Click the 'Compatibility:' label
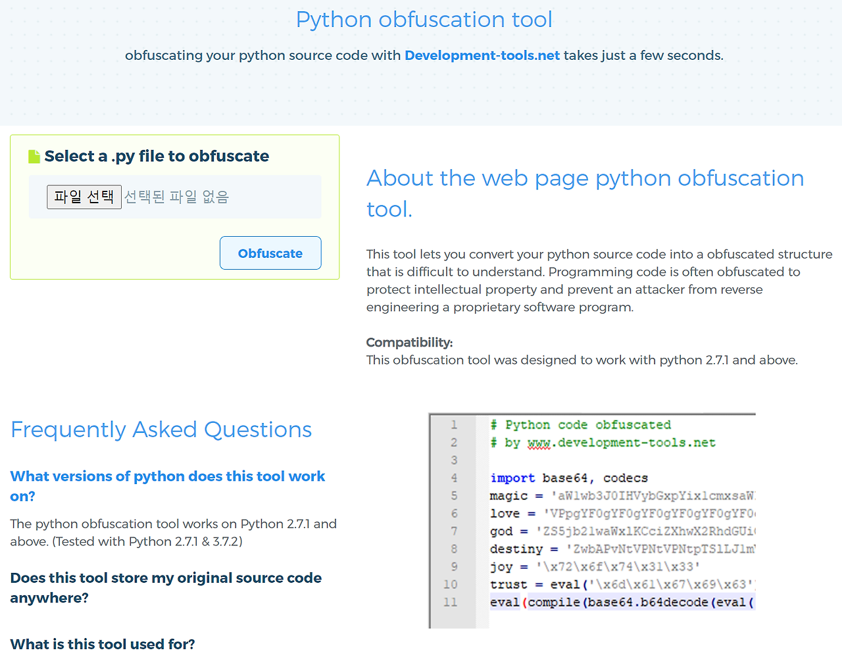The height and width of the screenshot is (665, 842). point(409,343)
